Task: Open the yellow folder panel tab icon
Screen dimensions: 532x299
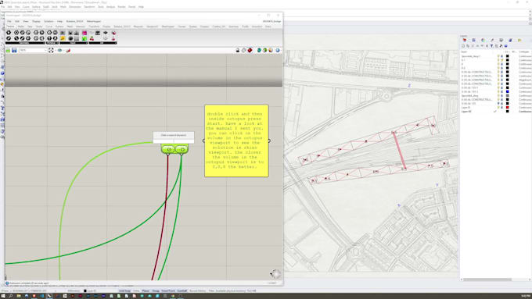Action: [519, 40]
